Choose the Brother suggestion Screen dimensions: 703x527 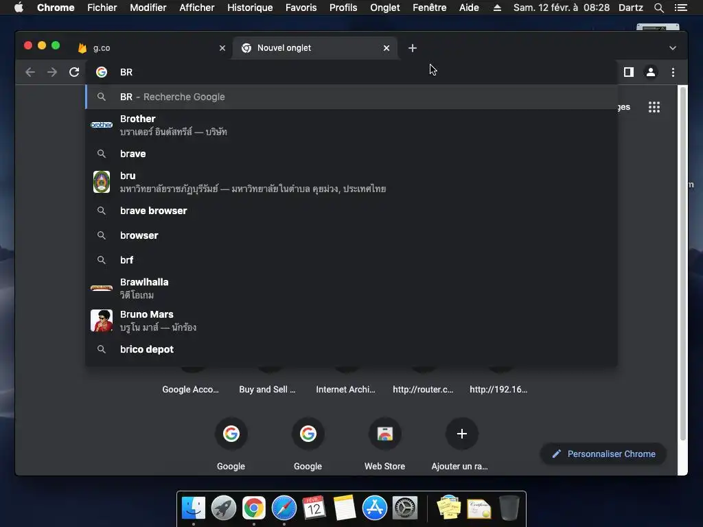[351, 125]
